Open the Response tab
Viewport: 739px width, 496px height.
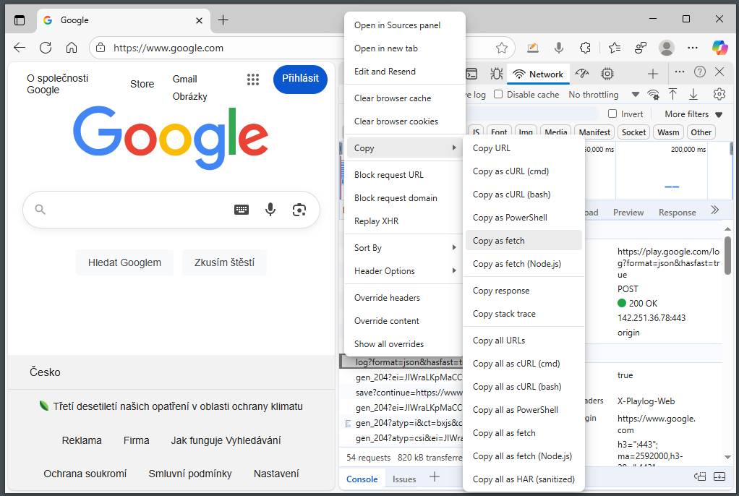coord(677,212)
